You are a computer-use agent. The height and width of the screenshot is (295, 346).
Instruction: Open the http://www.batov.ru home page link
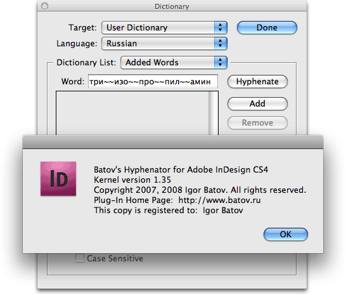[219, 200]
